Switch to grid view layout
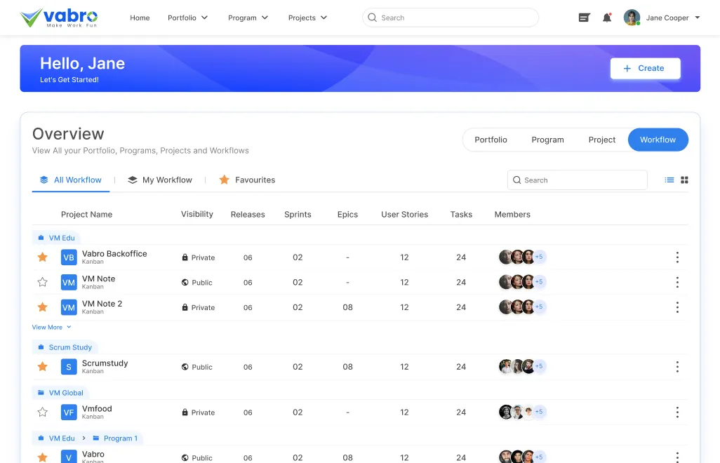720x463 pixels. (685, 180)
